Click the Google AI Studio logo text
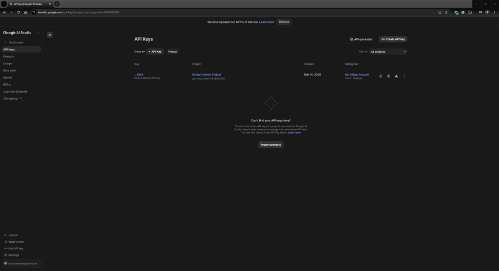 pos(17,33)
